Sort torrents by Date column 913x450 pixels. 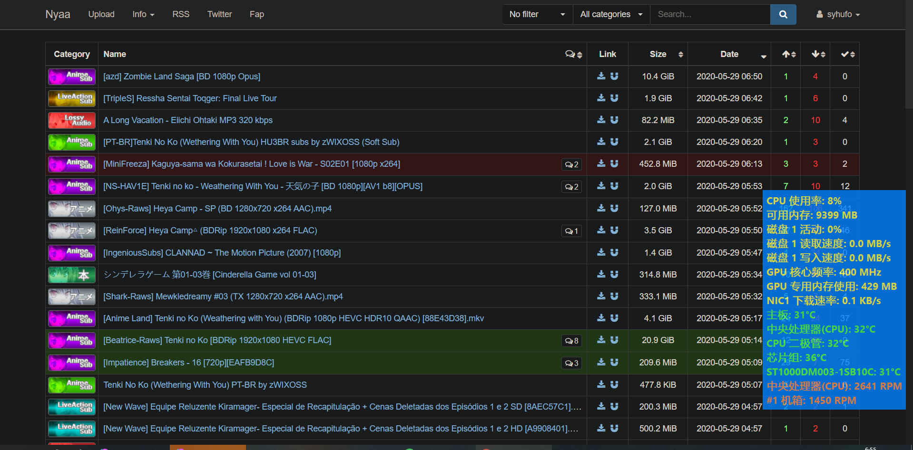coord(729,54)
